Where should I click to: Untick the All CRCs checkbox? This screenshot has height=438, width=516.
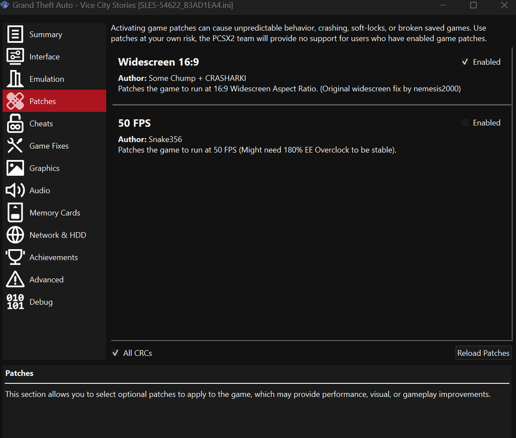coord(116,353)
